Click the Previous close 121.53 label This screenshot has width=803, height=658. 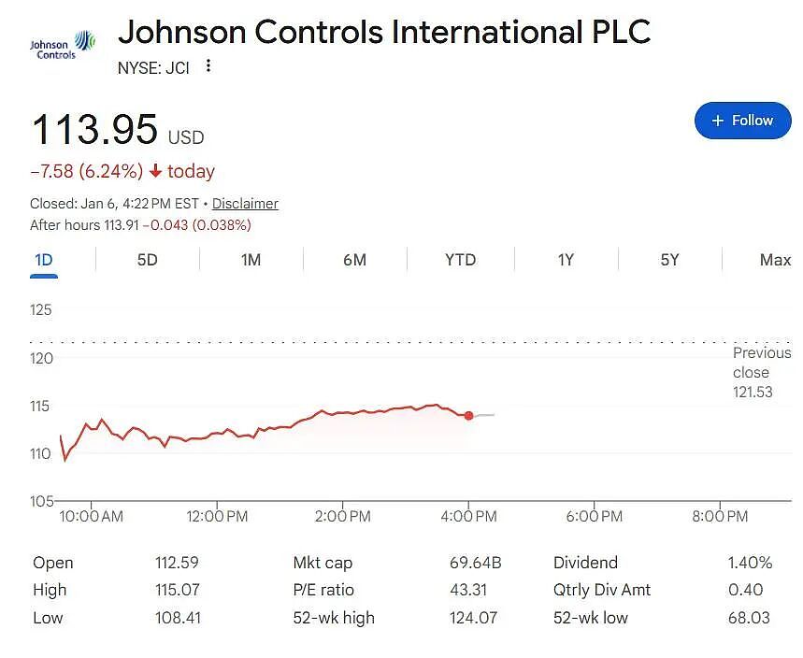[762, 372]
